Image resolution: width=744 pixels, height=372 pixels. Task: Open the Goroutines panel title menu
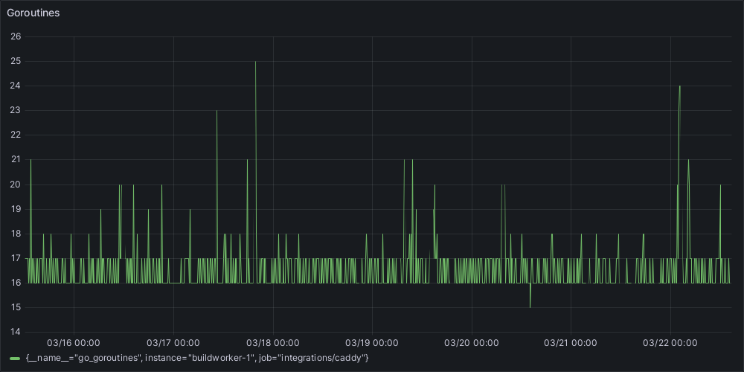tap(33, 13)
